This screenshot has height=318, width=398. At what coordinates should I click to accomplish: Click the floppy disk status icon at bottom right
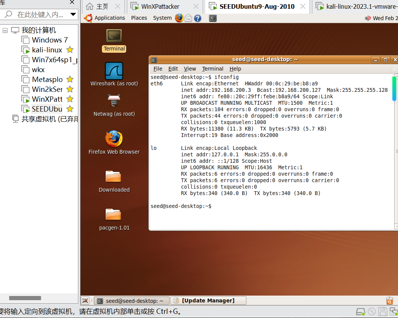pyautogui.click(x=382, y=312)
